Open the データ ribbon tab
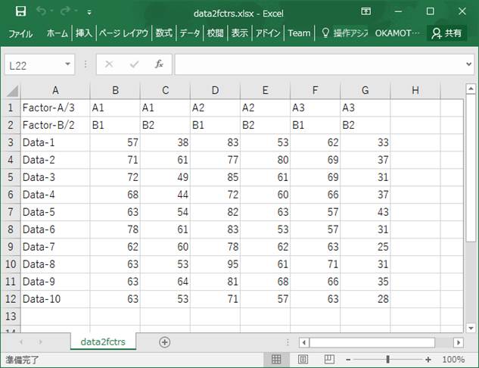The width and height of the screenshot is (479, 368). point(190,33)
